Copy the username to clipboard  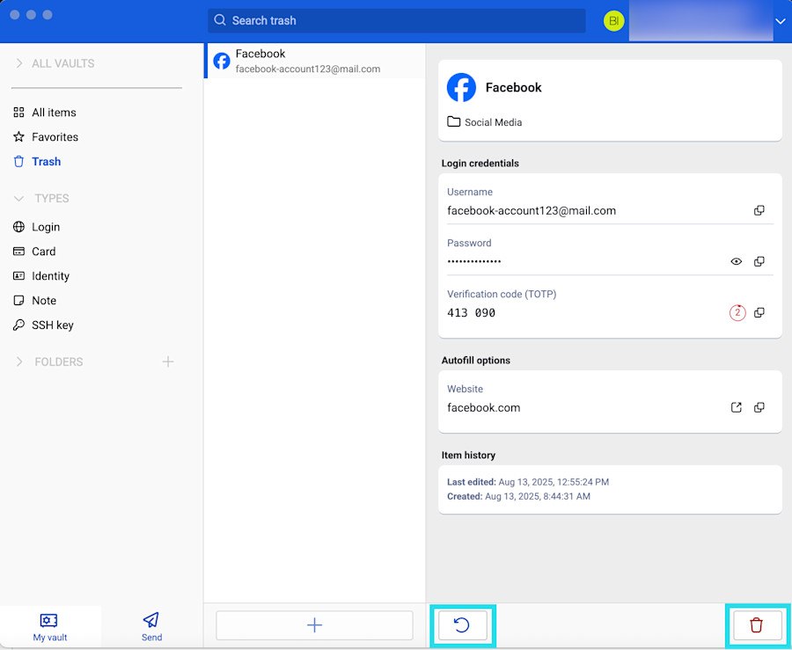pos(759,211)
